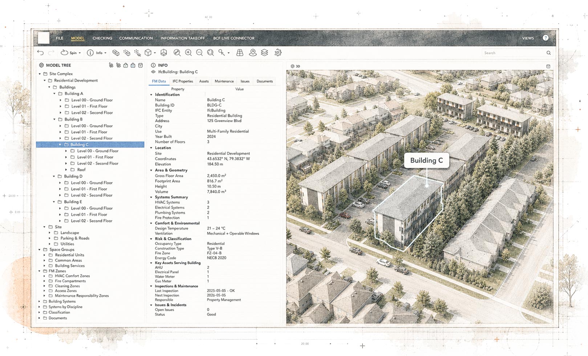
Task: Open the cube view dropdown arrow
Action: click(x=155, y=53)
